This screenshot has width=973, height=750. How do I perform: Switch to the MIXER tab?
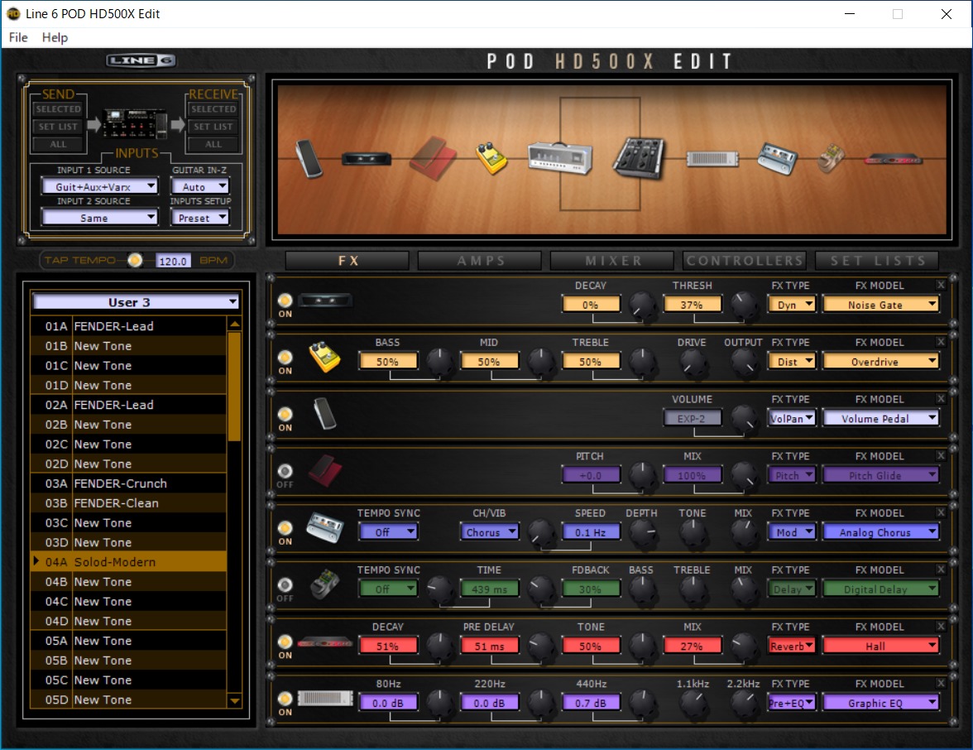612,261
